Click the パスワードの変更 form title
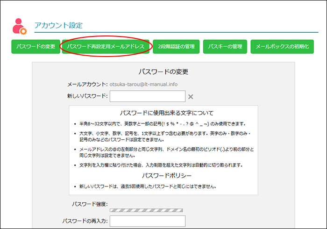The width and height of the screenshot is (327, 229). tap(163, 72)
